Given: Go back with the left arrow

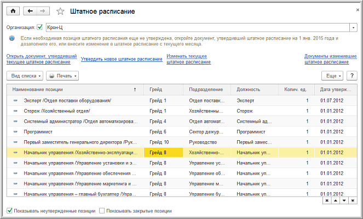Looking at the screenshot, I should [30, 11].
